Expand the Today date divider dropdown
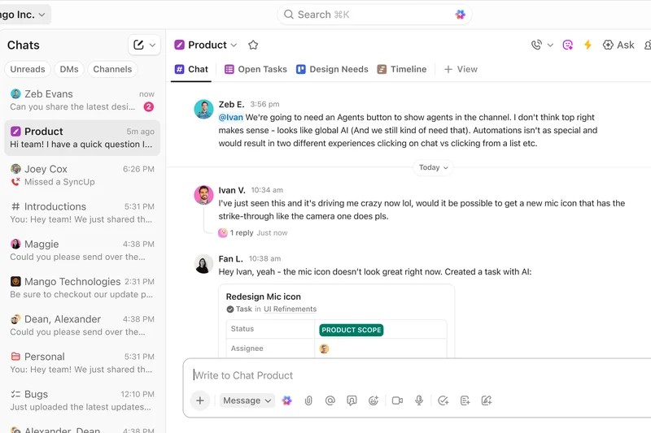 433,167
